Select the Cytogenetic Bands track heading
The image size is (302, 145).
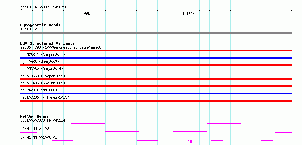[40, 25]
